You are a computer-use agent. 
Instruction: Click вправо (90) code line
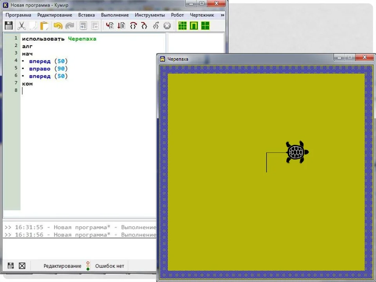point(48,69)
